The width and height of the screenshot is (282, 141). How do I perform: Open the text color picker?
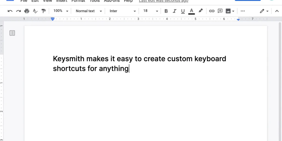[192, 11]
